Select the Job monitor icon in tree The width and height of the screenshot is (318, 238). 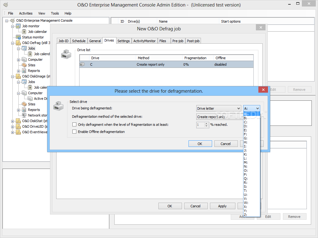click(18, 26)
